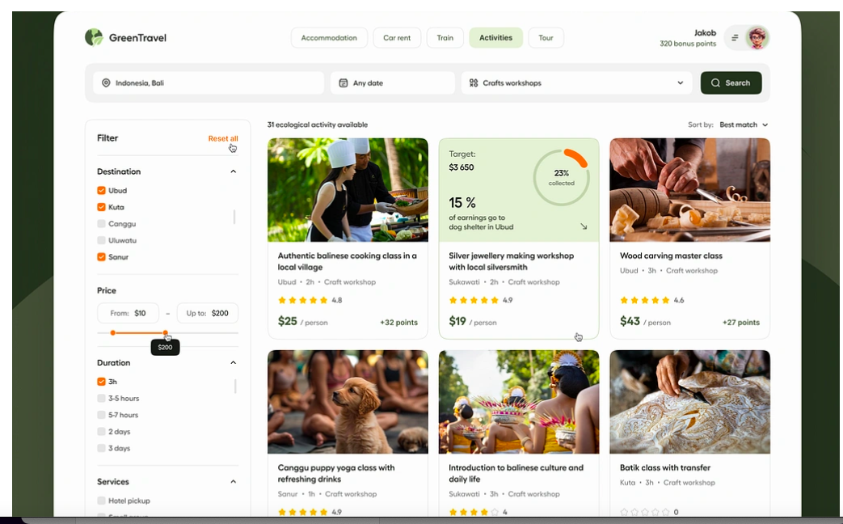Open Jakob's profile avatar
This screenshot has width=843, height=524.
pos(757,38)
